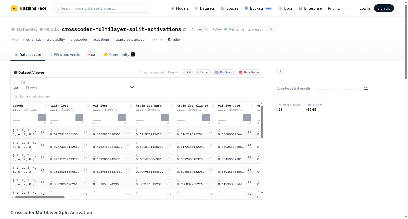Click the train_loss length histogram bar
Screen dimensions: 408x219
tap(79, 118)
